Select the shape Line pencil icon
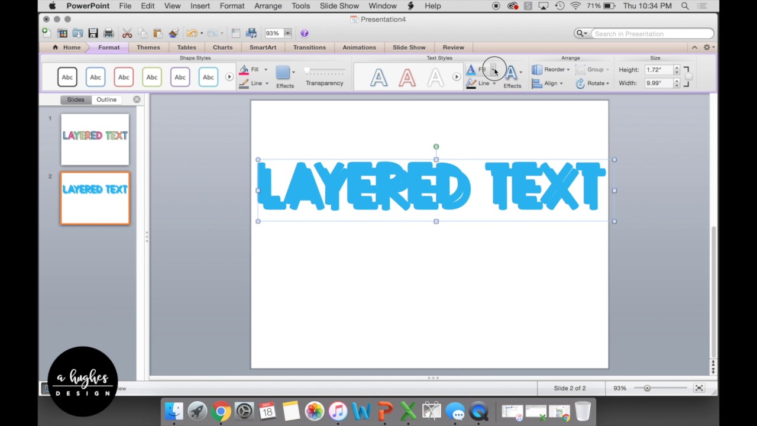 [x=244, y=83]
